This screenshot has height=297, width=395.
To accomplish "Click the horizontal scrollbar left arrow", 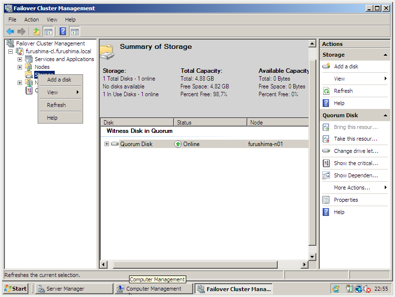I will [104, 265].
